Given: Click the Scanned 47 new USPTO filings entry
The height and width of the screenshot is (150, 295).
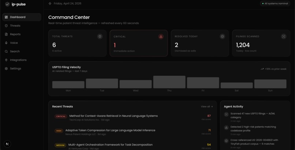Looking at the screenshot, I should [255, 117].
